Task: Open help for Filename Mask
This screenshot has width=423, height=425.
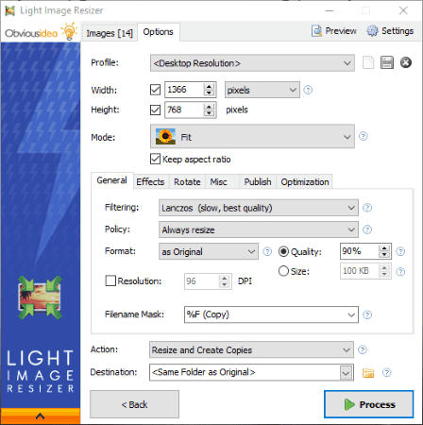Action: click(367, 314)
